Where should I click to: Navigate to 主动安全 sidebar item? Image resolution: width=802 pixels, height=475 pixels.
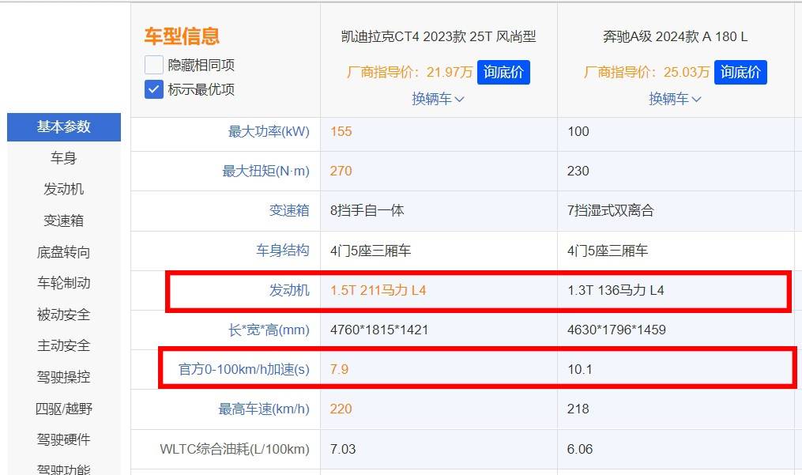pyautogui.click(x=64, y=345)
